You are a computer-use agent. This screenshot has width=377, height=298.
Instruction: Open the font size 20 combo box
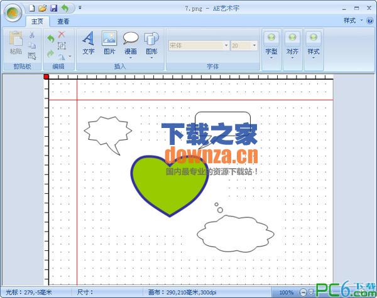pyautogui.click(x=244, y=45)
